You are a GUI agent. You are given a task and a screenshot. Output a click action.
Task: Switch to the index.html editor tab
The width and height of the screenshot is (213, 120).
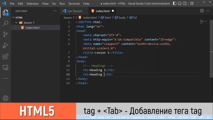click(103, 11)
